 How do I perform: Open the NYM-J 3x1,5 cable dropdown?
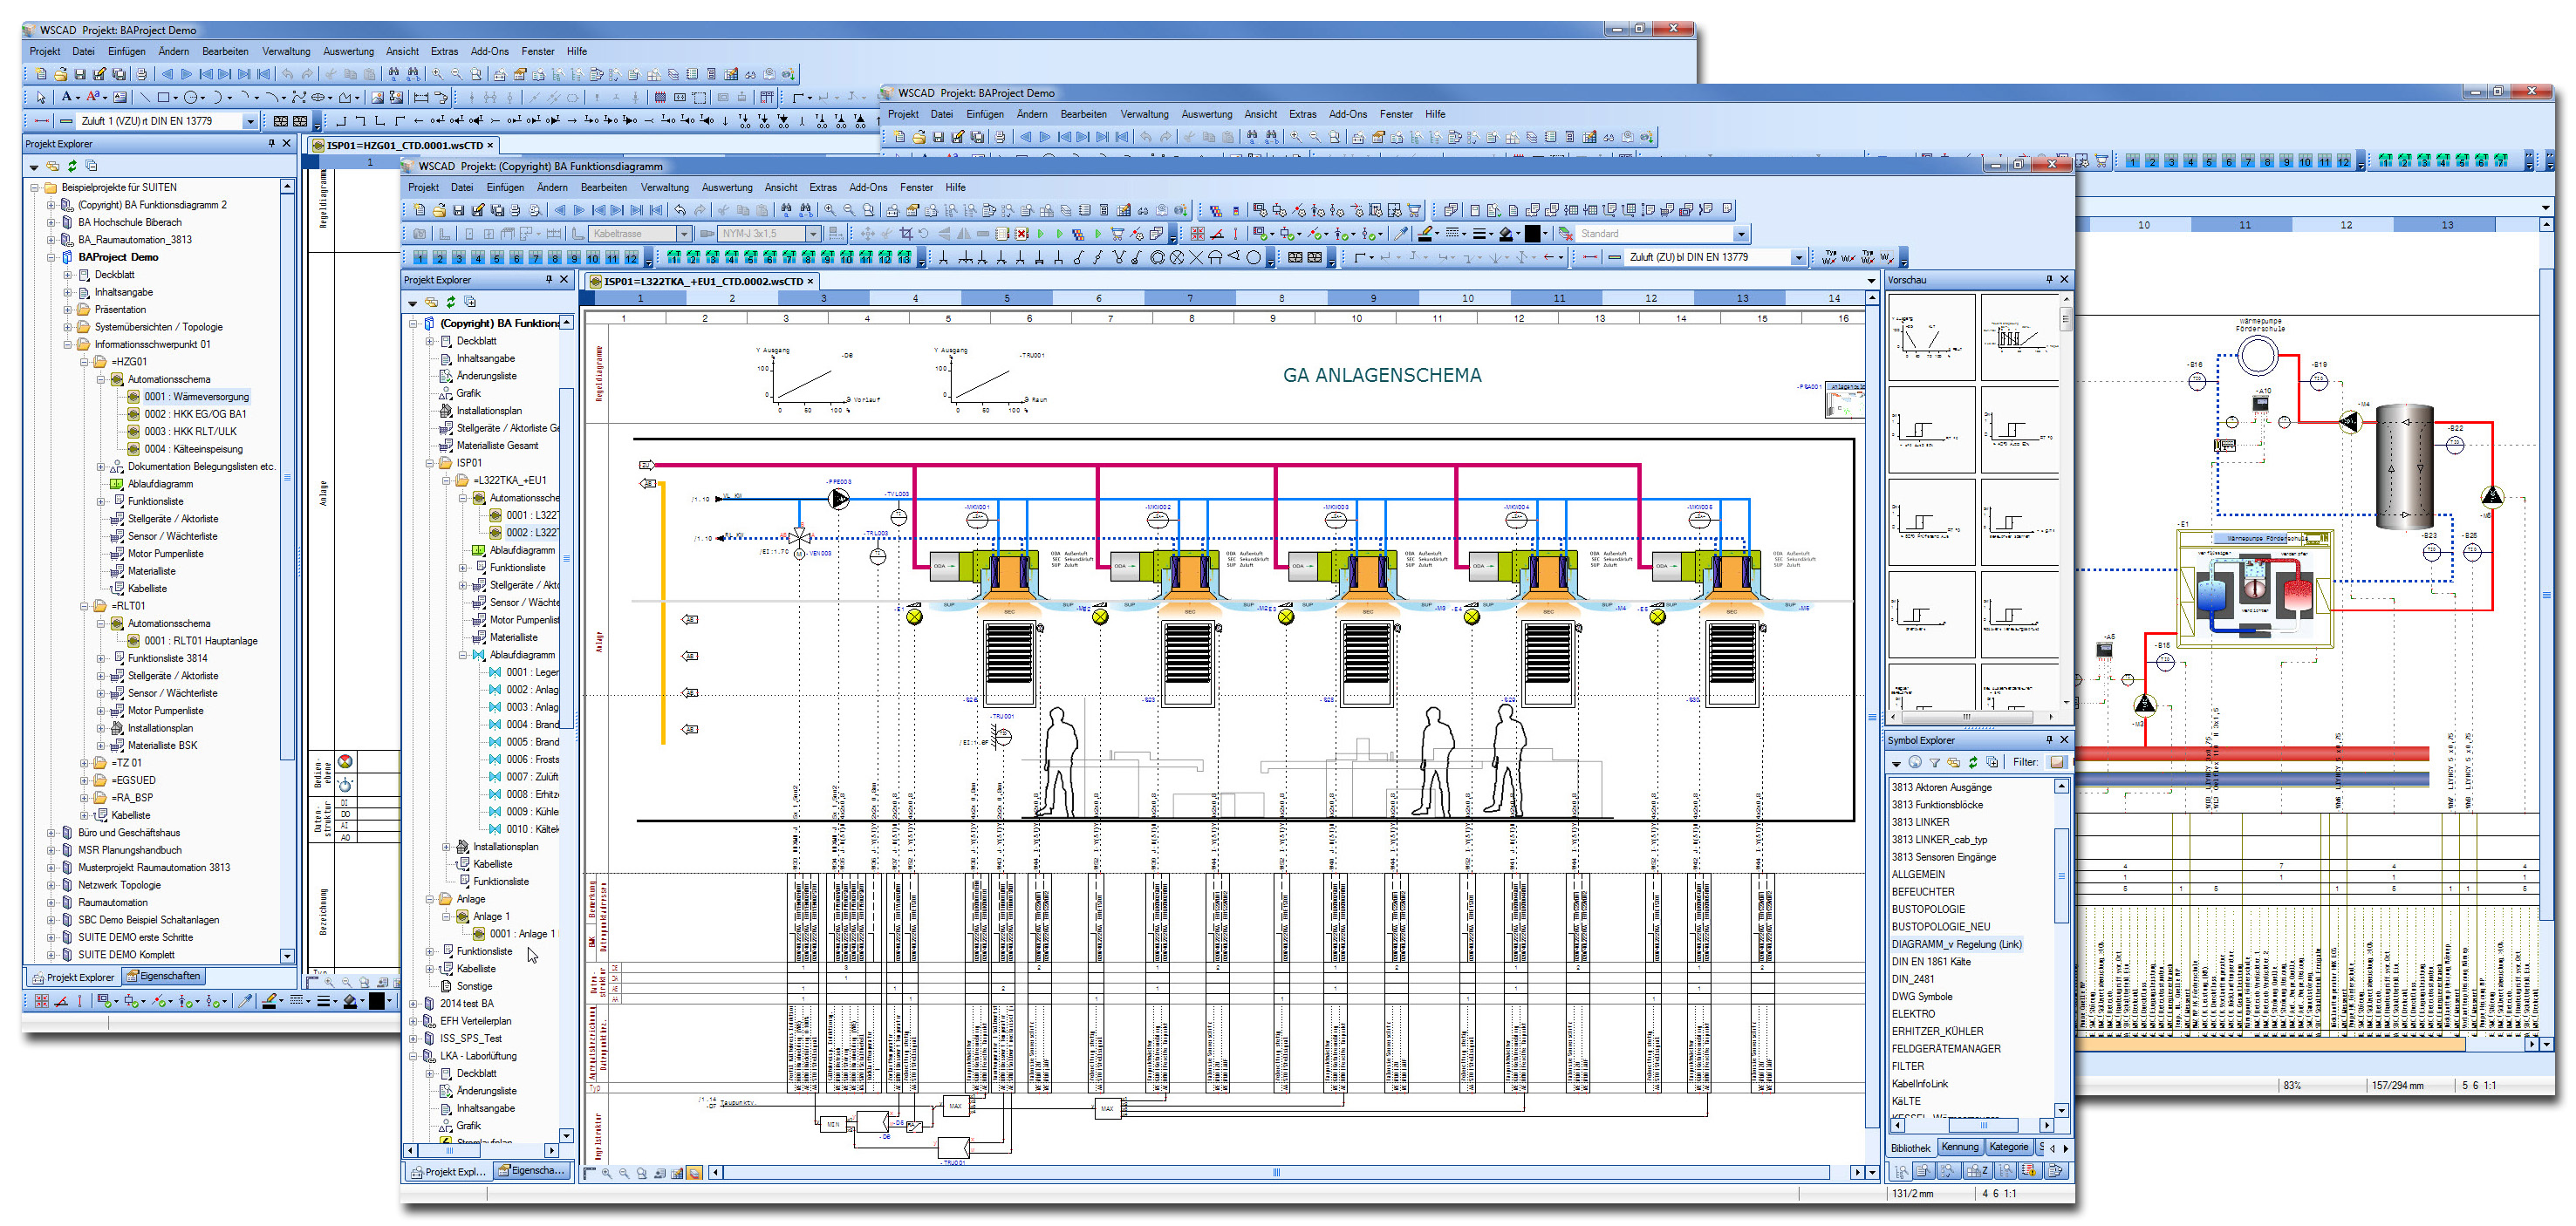pos(815,233)
